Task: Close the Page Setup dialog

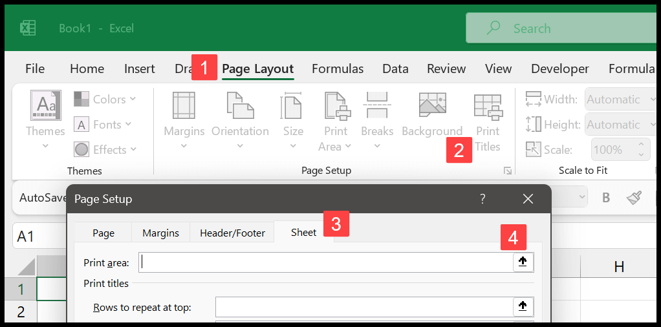Action: point(528,199)
